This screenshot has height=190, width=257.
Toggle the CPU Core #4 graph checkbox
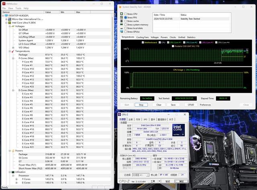216,42
